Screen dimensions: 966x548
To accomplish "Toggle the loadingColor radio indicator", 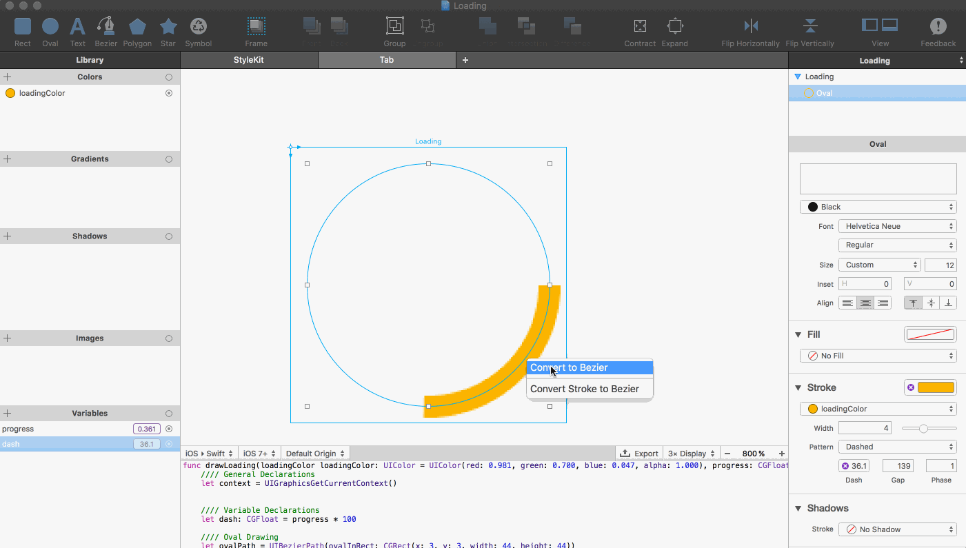I will click(x=169, y=93).
